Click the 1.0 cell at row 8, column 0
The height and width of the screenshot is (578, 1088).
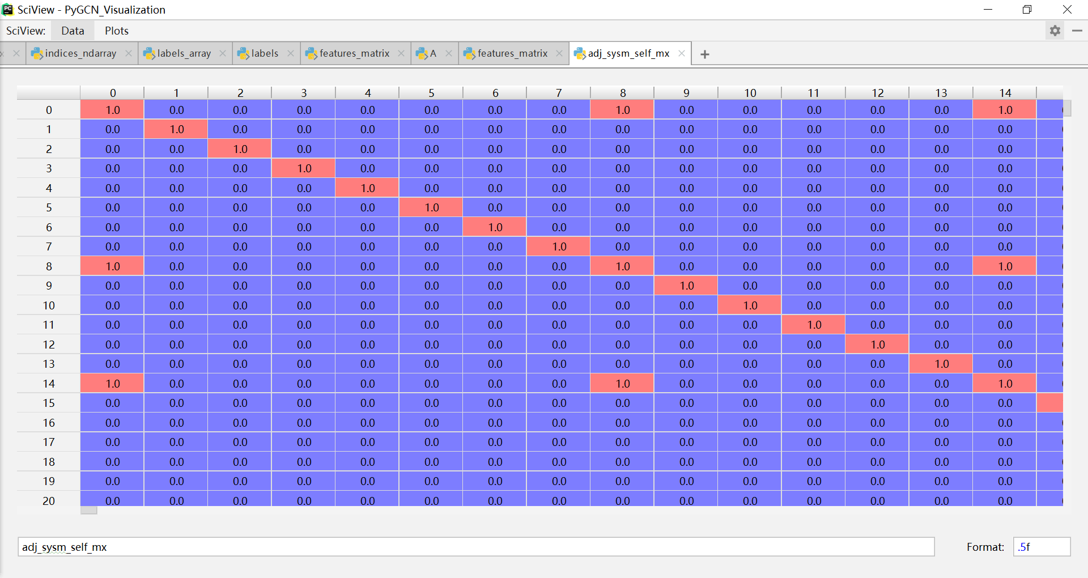(x=112, y=266)
